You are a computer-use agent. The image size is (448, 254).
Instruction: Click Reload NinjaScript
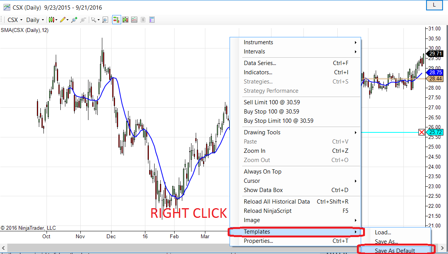[x=295, y=211]
